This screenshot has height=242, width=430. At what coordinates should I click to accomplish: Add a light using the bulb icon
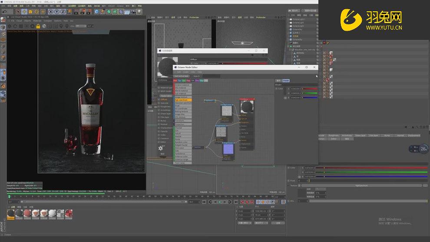click(x=139, y=12)
